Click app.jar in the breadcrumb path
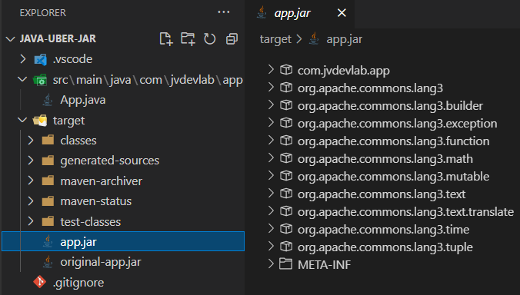520x295 pixels. click(x=345, y=39)
